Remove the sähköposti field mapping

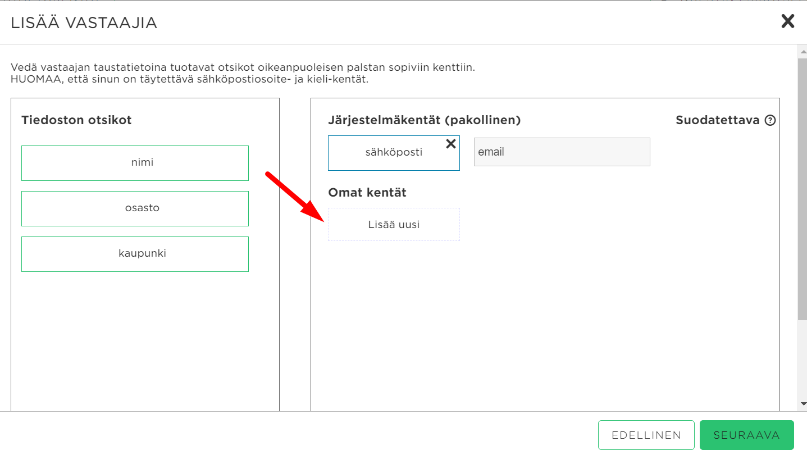(450, 144)
